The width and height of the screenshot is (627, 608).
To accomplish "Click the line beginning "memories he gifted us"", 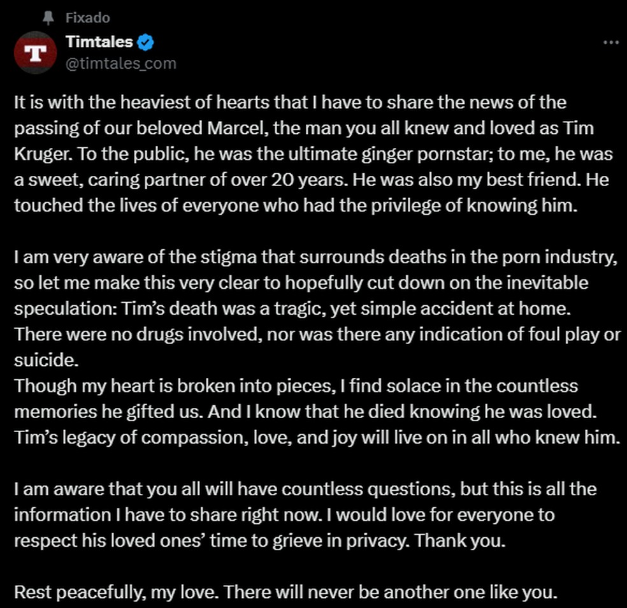I will tap(305, 412).
